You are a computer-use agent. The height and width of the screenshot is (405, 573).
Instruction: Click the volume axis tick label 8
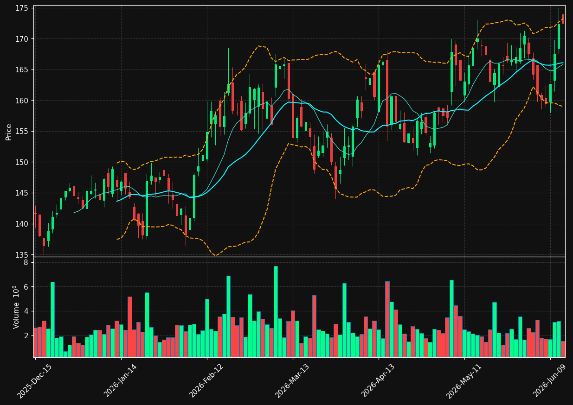tap(26, 262)
